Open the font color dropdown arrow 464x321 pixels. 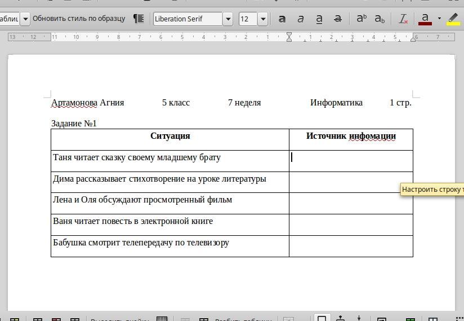(439, 19)
